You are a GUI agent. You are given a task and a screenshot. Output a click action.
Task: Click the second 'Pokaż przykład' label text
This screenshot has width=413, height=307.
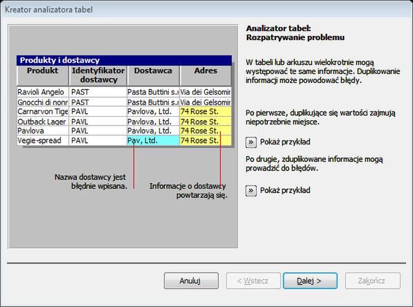coord(285,191)
